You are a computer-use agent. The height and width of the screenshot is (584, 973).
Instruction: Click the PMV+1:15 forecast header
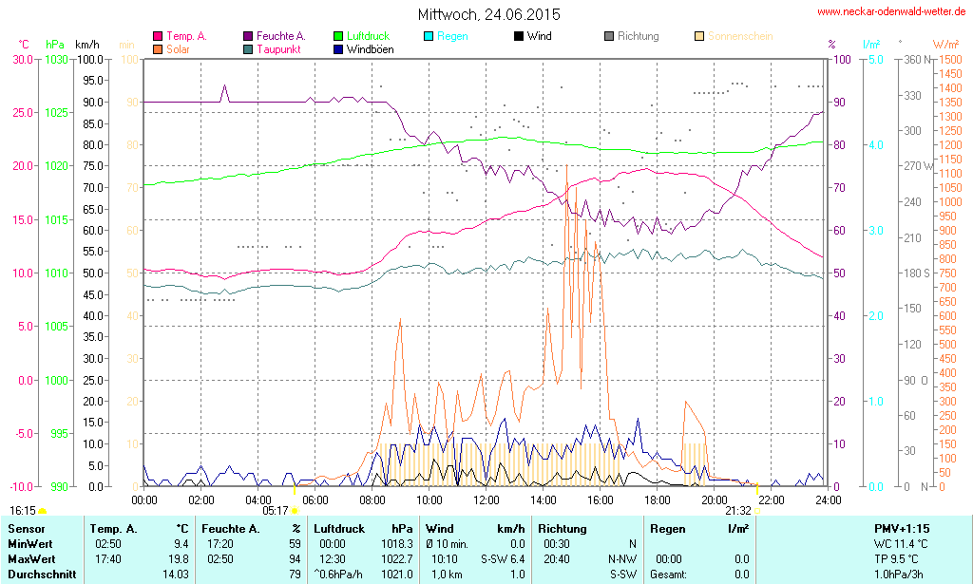point(902,528)
